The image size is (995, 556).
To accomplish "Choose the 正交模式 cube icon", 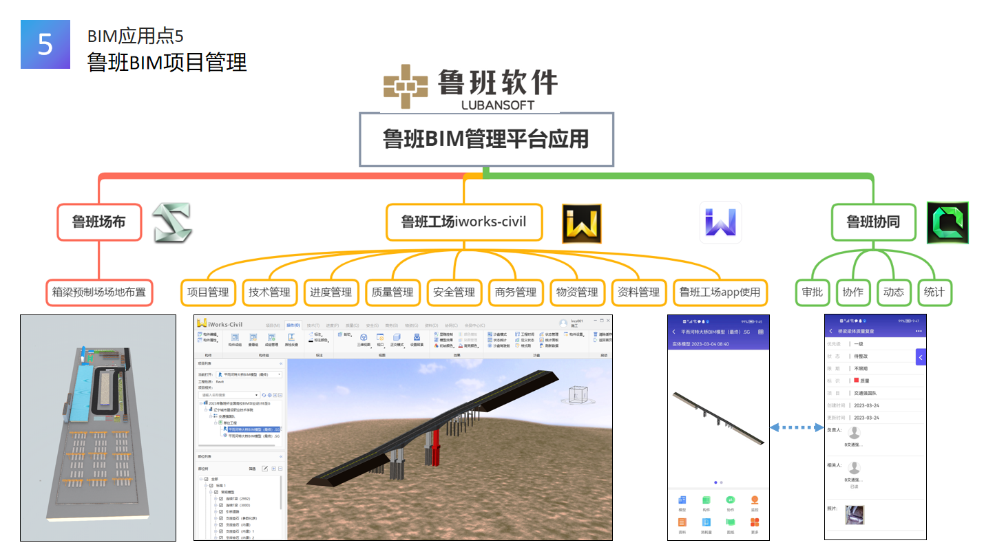I will point(397,337).
